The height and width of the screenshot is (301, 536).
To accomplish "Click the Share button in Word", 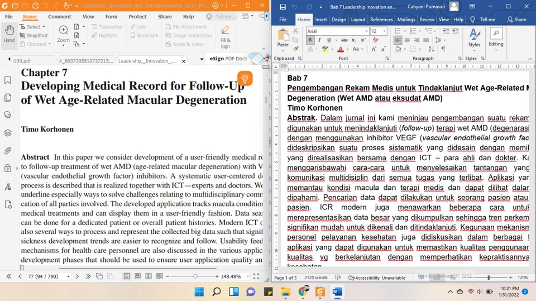I will click(516, 20).
